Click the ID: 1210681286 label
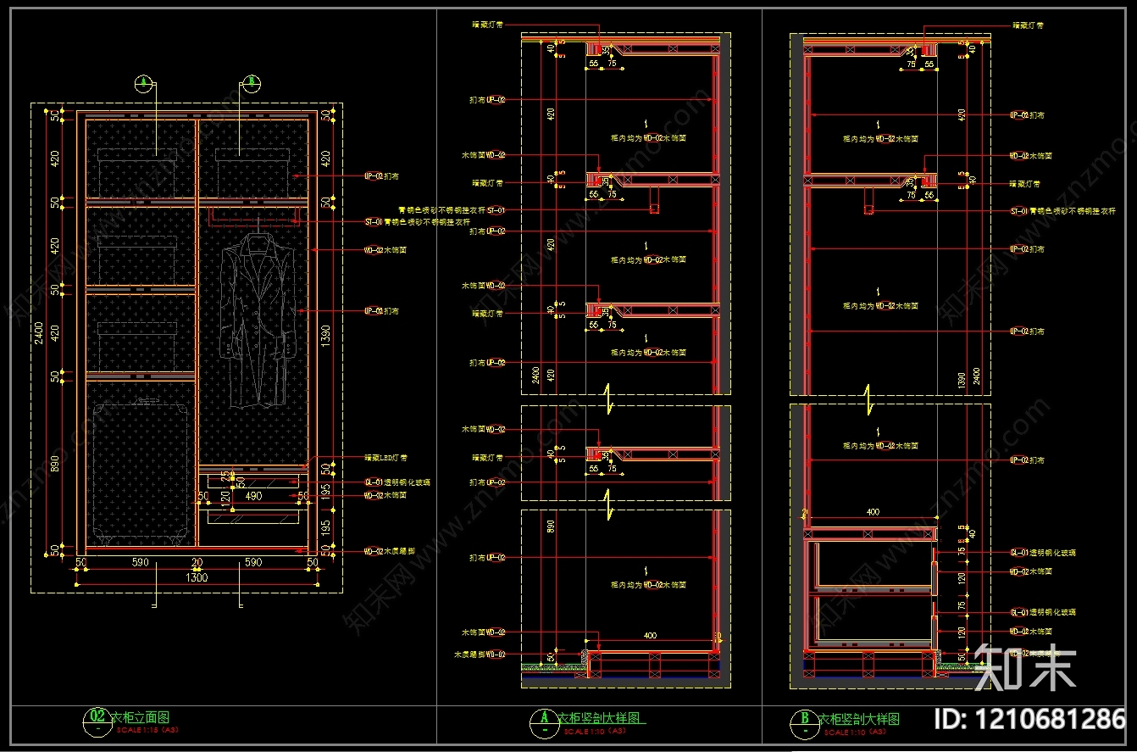This screenshot has width=1137, height=752. point(1029,719)
